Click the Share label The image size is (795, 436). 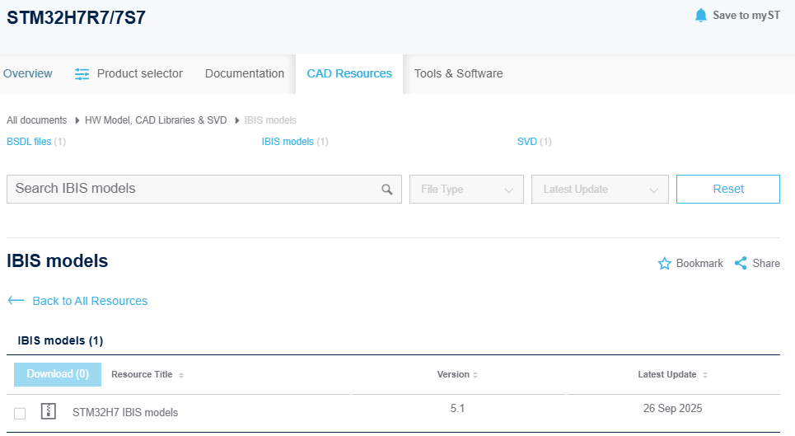click(766, 263)
